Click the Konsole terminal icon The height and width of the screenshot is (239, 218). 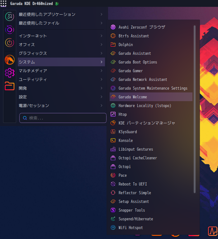[113, 140]
